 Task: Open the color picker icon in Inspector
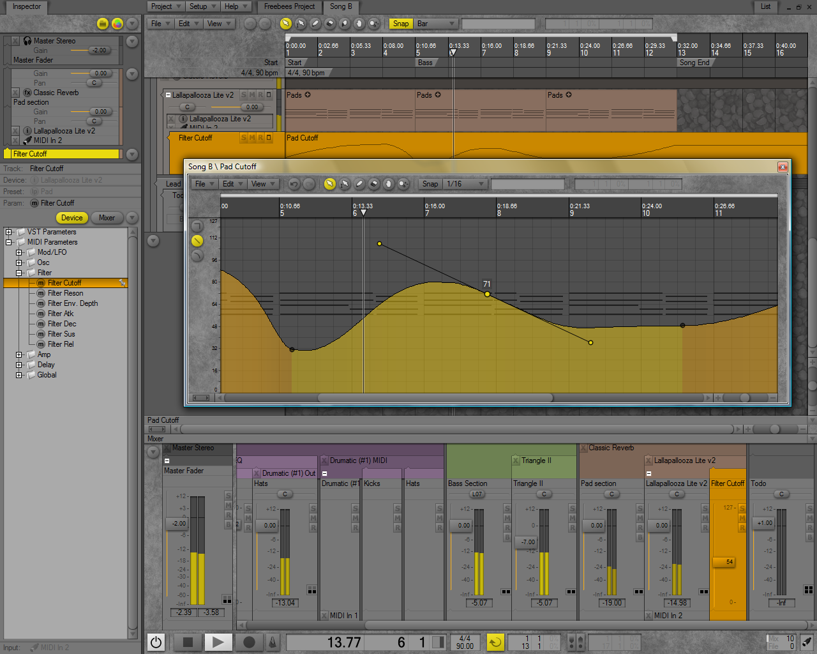pos(117,24)
